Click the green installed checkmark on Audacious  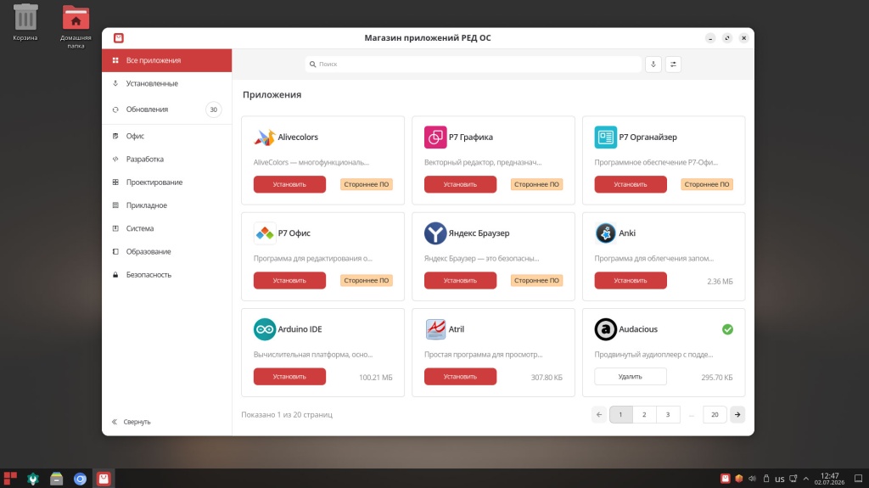[x=727, y=329]
